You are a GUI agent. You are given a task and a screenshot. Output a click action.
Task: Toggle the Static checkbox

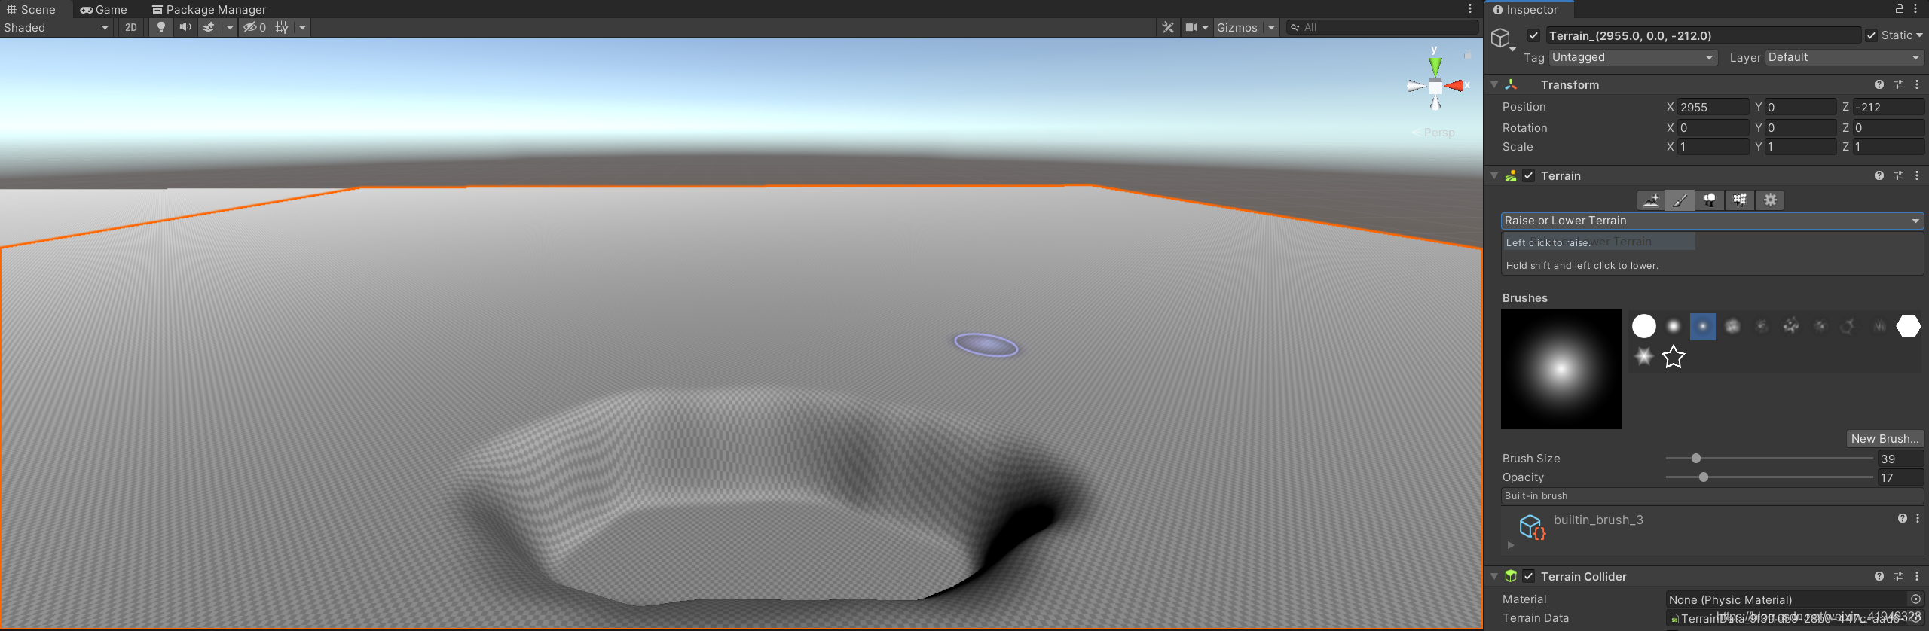pyautogui.click(x=1872, y=35)
